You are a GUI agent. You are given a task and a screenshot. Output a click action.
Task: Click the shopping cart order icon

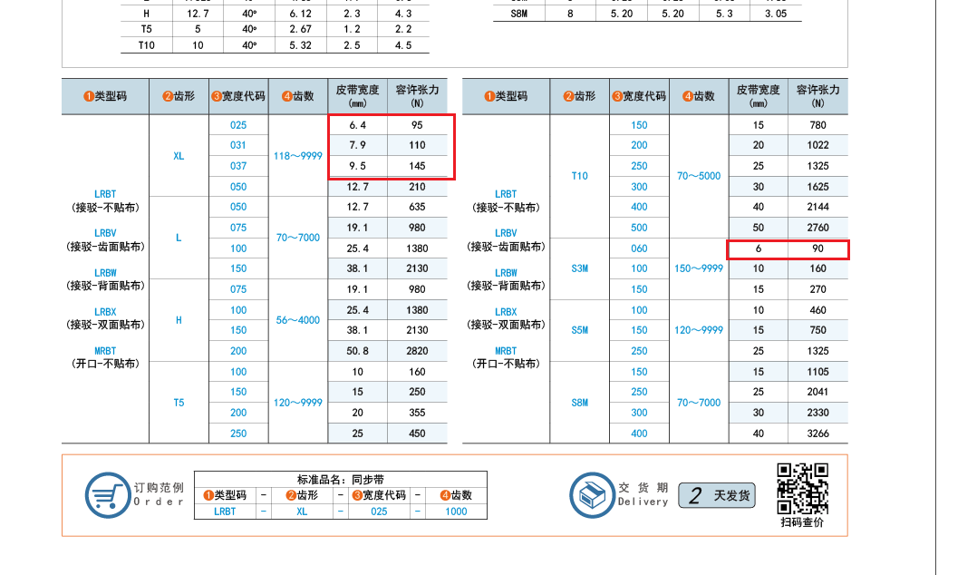click(x=107, y=495)
